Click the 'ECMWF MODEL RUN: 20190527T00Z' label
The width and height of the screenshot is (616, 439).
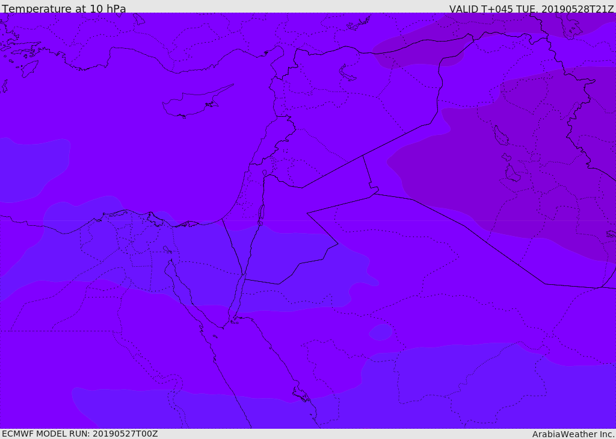click(x=80, y=434)
